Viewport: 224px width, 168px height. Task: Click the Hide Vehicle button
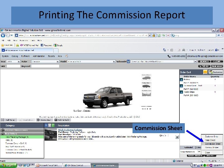tap(62, 120)
